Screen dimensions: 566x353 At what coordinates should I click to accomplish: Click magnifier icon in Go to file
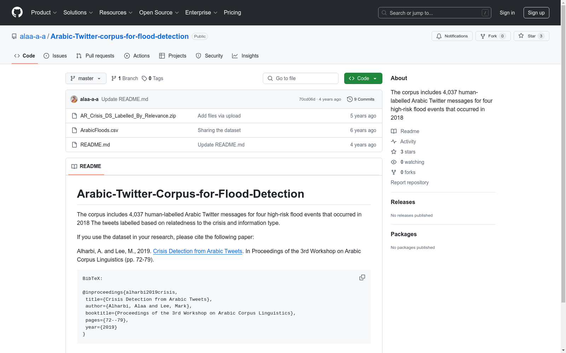(x=270, y=78)
